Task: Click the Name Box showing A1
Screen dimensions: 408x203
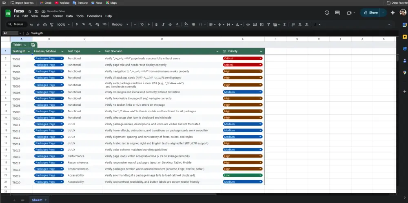Action: point(11,33)
